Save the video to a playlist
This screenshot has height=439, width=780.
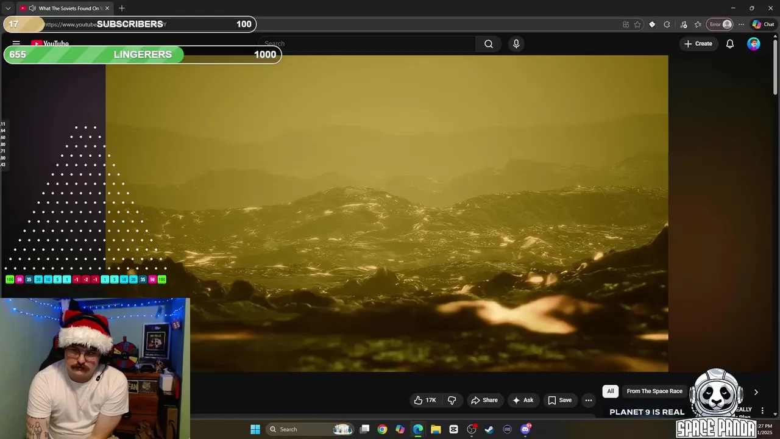coord(559,400)
